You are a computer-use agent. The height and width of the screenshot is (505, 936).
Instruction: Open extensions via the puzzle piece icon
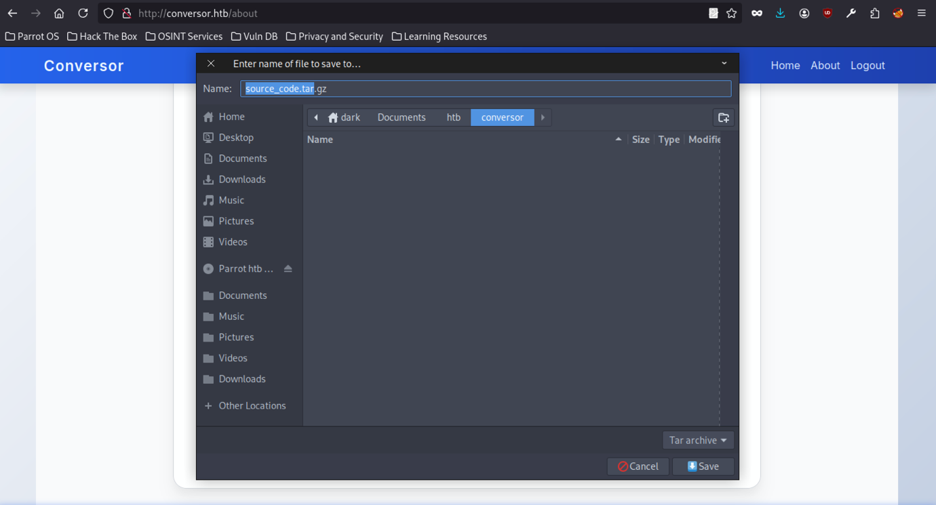pyautogui.click(x=874, y=13)
